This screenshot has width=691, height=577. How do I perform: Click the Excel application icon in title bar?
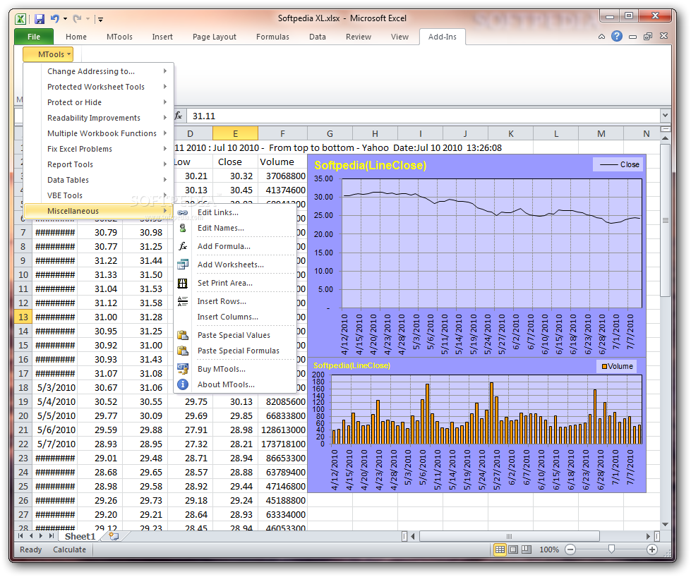[x=20, y=19]
